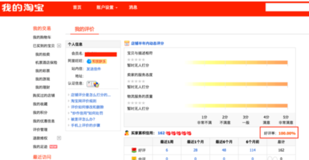
Task: Click the credit score 162 link
Action: 161,133
